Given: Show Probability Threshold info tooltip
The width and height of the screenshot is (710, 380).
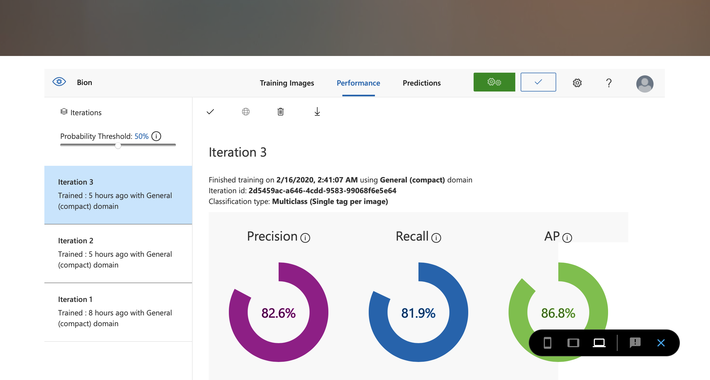Looking at the screenshot, I should 156,136.
